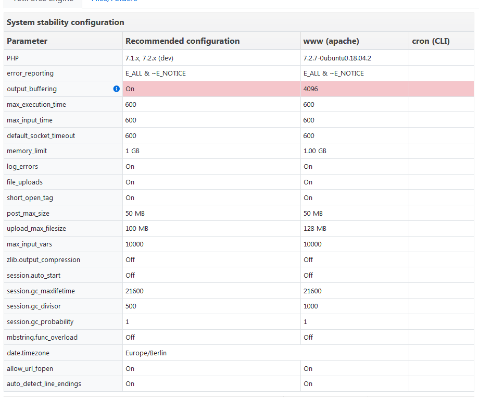
Task: Click the highlighted apache value '4096'
Action: (x=311, y=89)
